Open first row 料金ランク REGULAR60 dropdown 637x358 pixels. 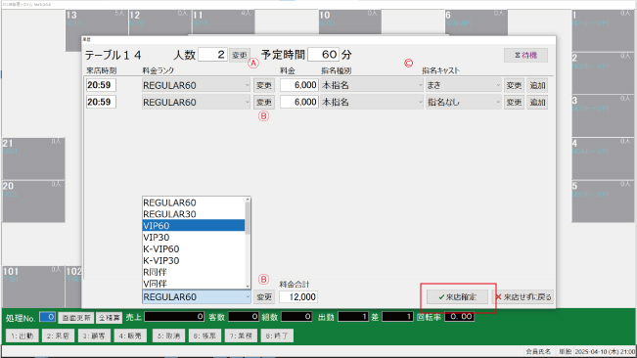coord(197,85)
